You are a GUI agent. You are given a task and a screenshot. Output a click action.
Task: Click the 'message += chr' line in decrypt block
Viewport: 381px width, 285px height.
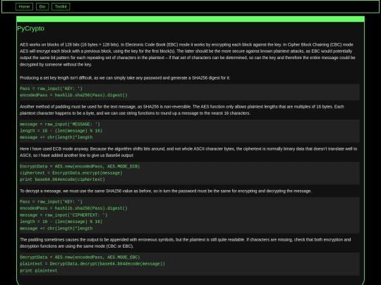56,228
